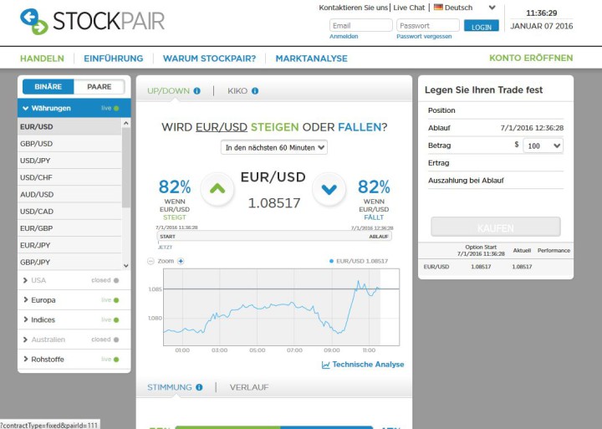The width and height of the screenshot is (602, 429).
Task: Select GBP/USD in currency list
Action: coord(69,144)
